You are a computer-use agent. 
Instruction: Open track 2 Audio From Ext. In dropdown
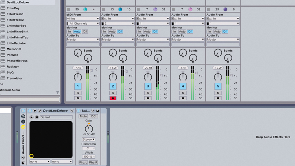(118, 19)
